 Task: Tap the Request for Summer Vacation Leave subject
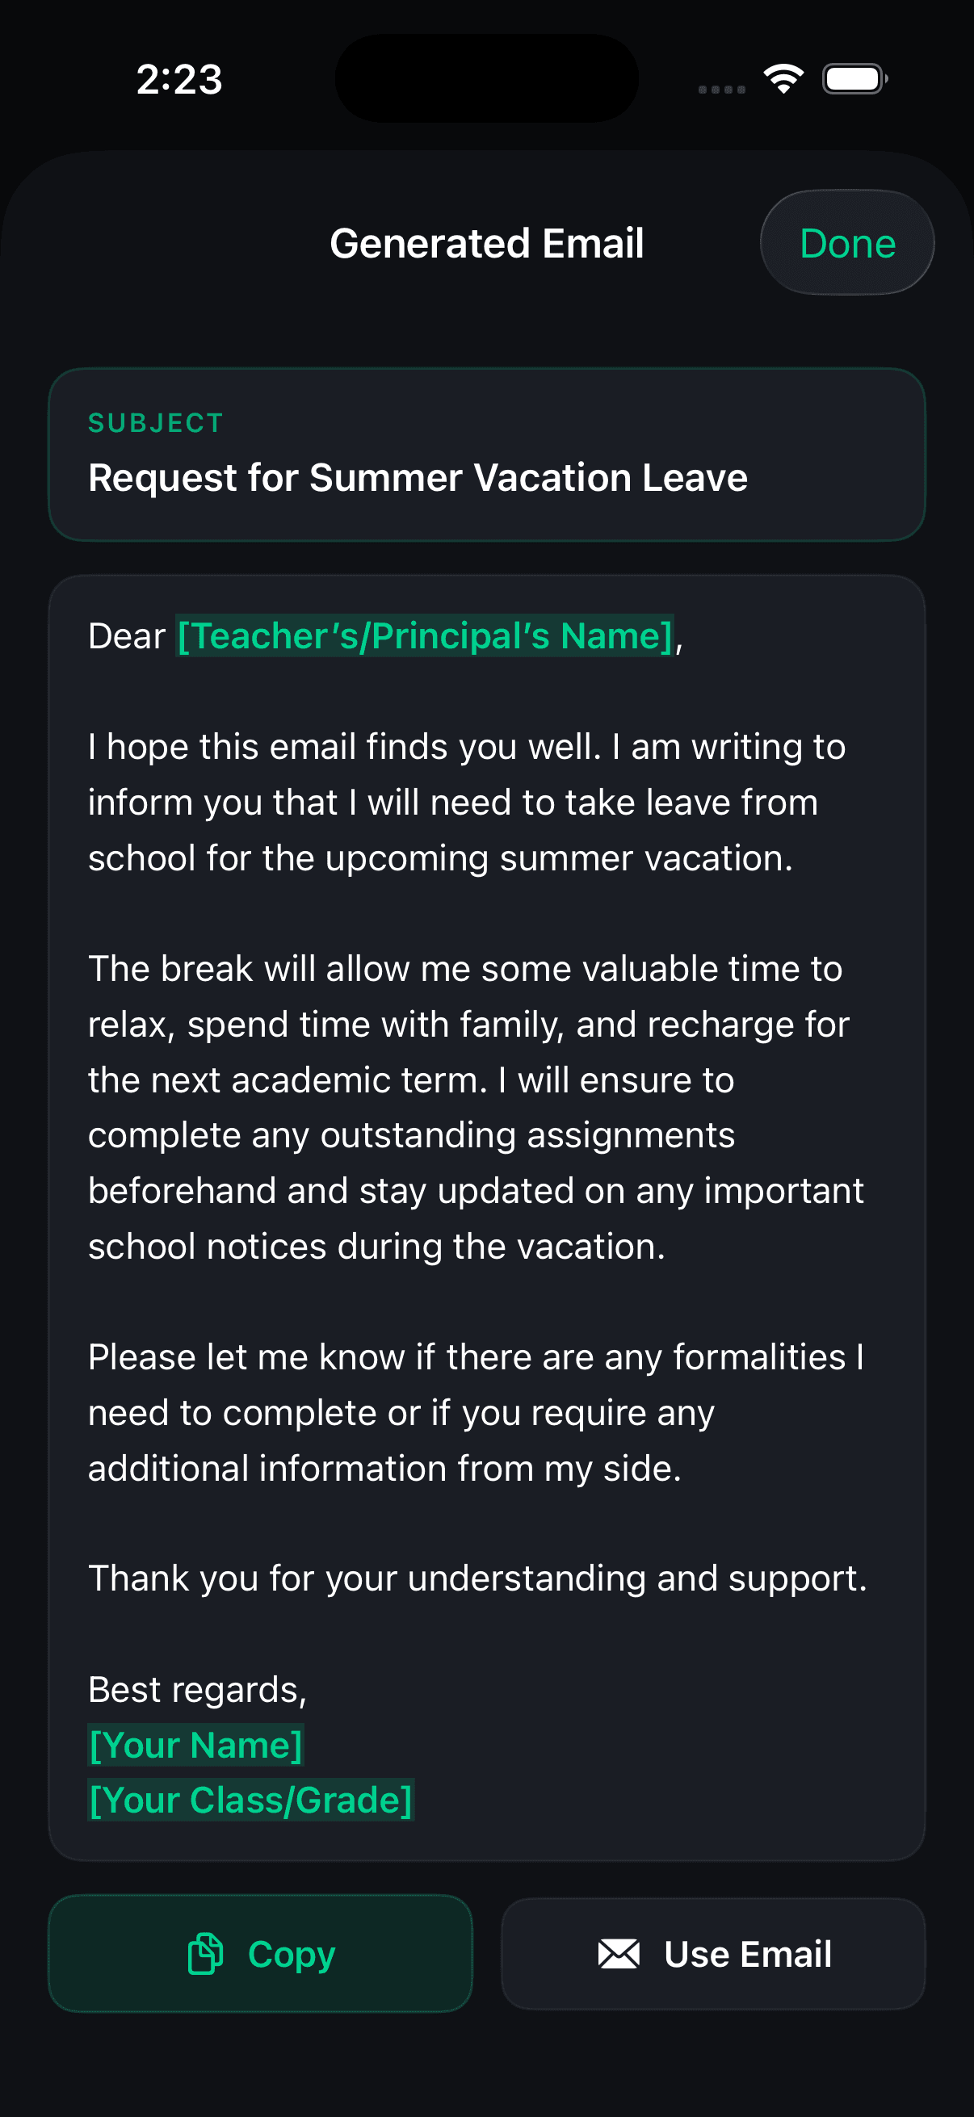click(x=418, y=477)
